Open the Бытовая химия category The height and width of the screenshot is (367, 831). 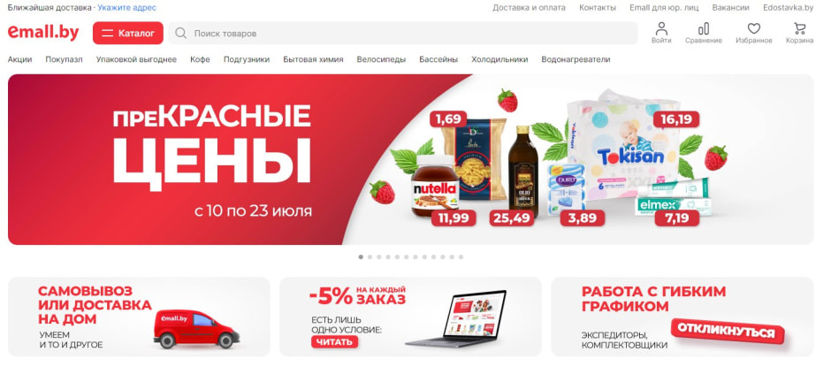coord(313,59)
